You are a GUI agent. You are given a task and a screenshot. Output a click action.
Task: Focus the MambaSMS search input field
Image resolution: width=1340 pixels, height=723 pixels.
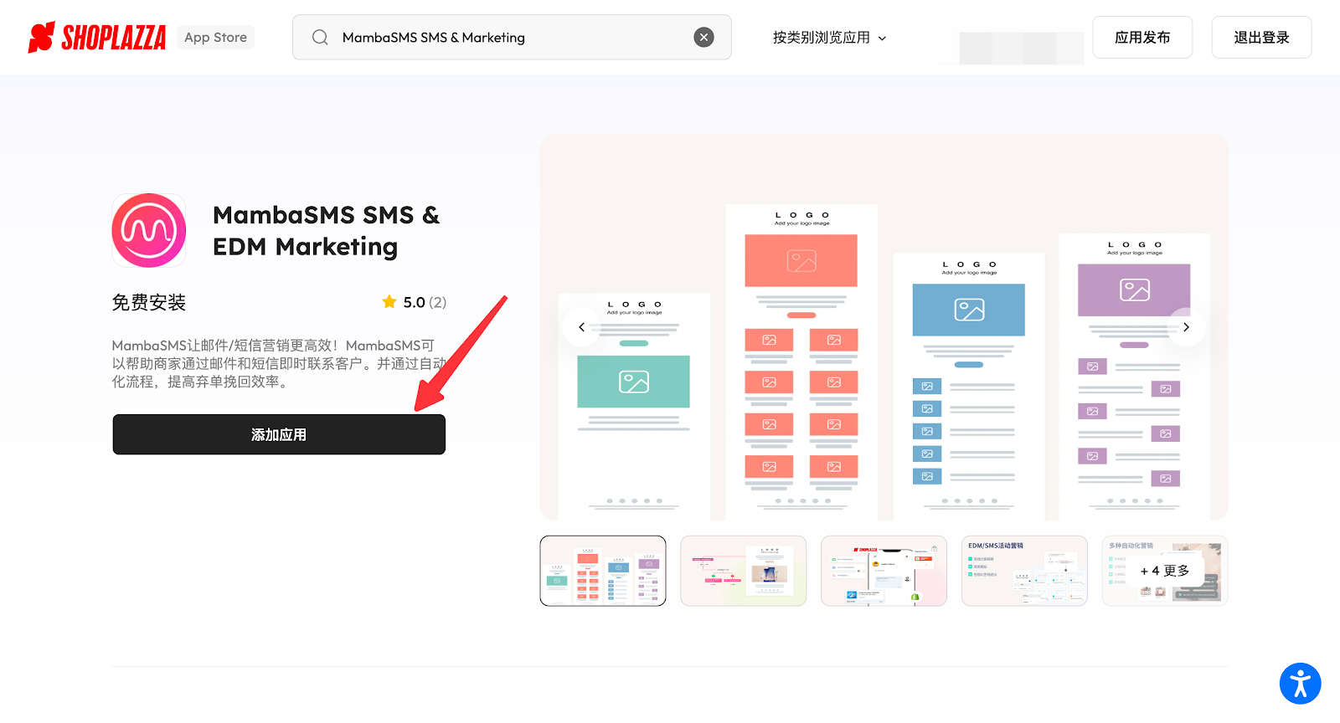coord(511,38)
